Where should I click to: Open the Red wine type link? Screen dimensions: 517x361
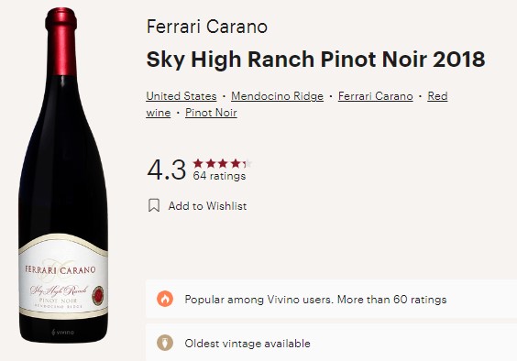[x=437, y=96]
